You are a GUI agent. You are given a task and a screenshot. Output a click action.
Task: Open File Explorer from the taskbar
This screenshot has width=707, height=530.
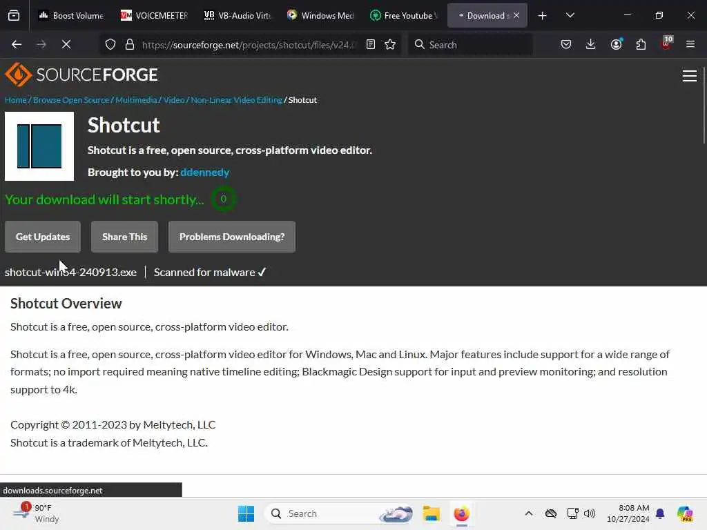[x=431, y=513]
